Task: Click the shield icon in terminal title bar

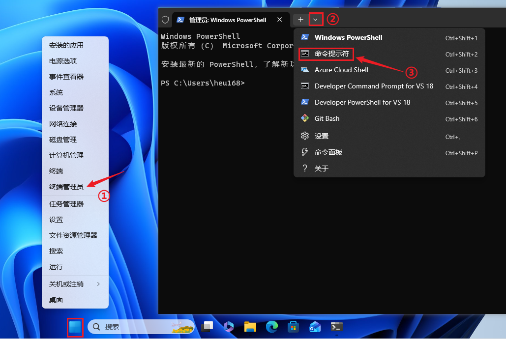Action: coord(165,19)
